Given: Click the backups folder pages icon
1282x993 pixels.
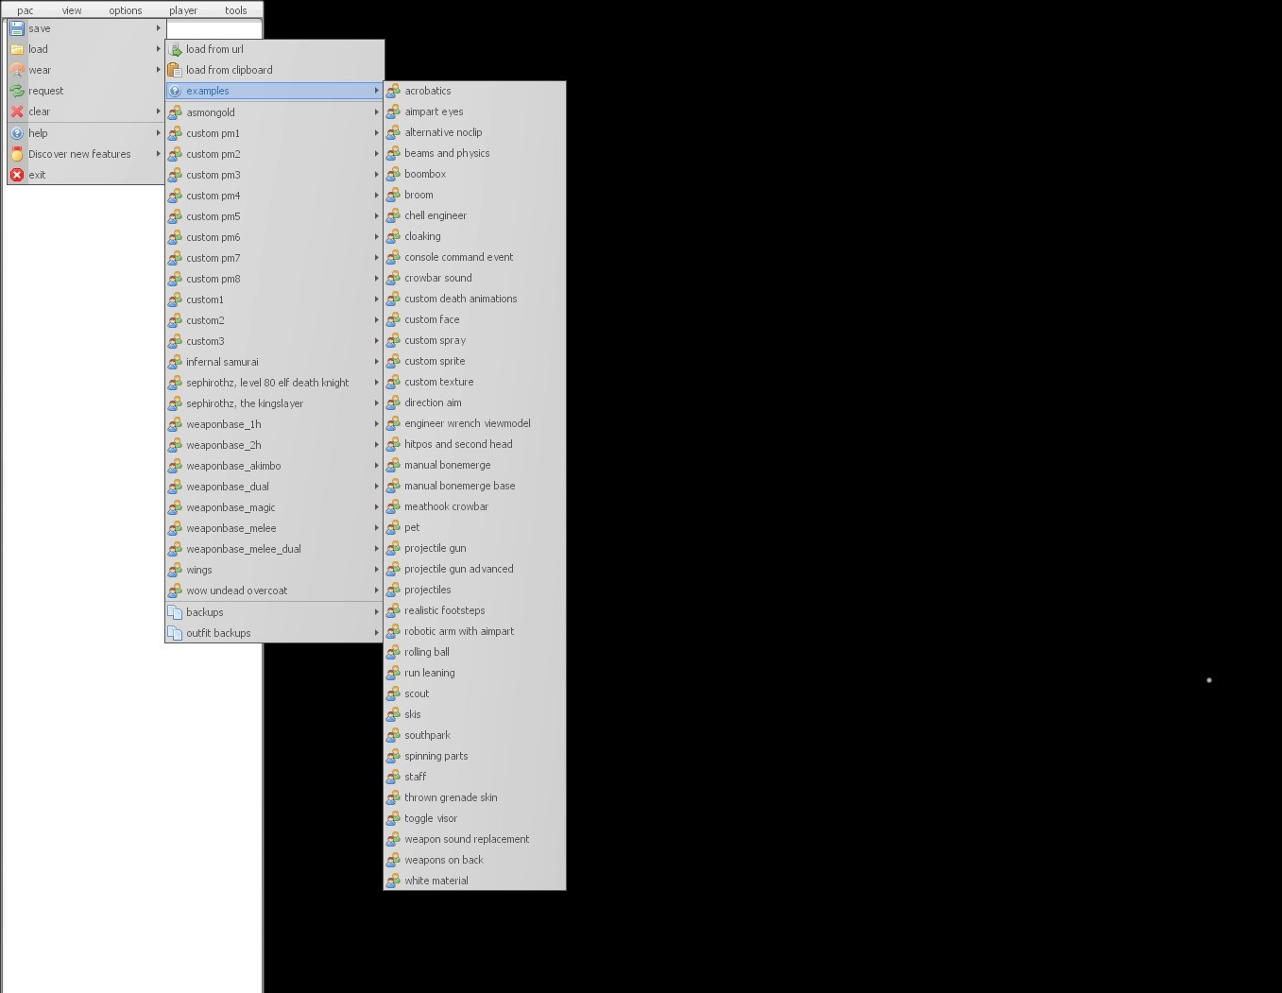Looking at the screenshot, I should 175,612.
